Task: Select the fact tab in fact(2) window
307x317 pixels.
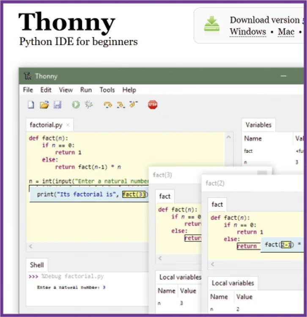Action: click(x=217, y=205)
